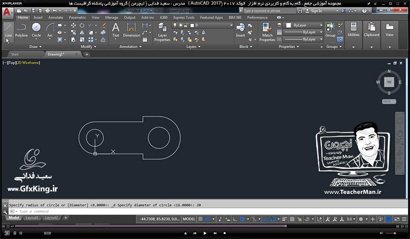The width and height of the screenshot is (410, 239).
Task: Toggle grid display in status bar
Action: pyautogui.click(x=200, y=219)
